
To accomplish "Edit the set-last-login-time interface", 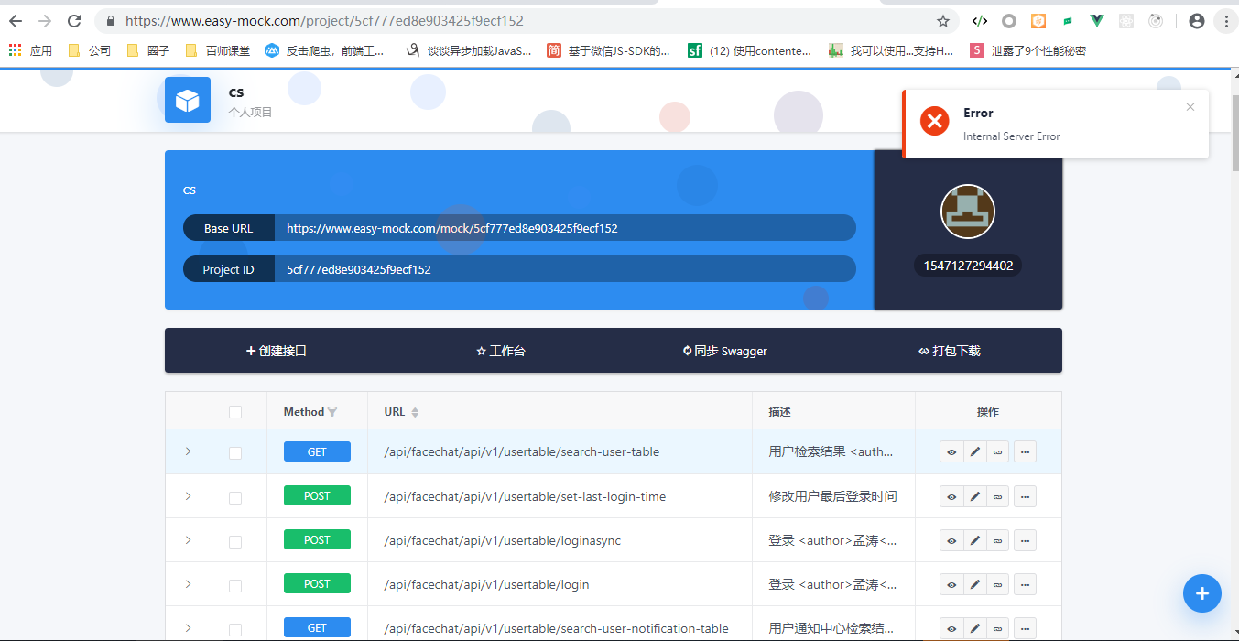I will click(973, 495).
